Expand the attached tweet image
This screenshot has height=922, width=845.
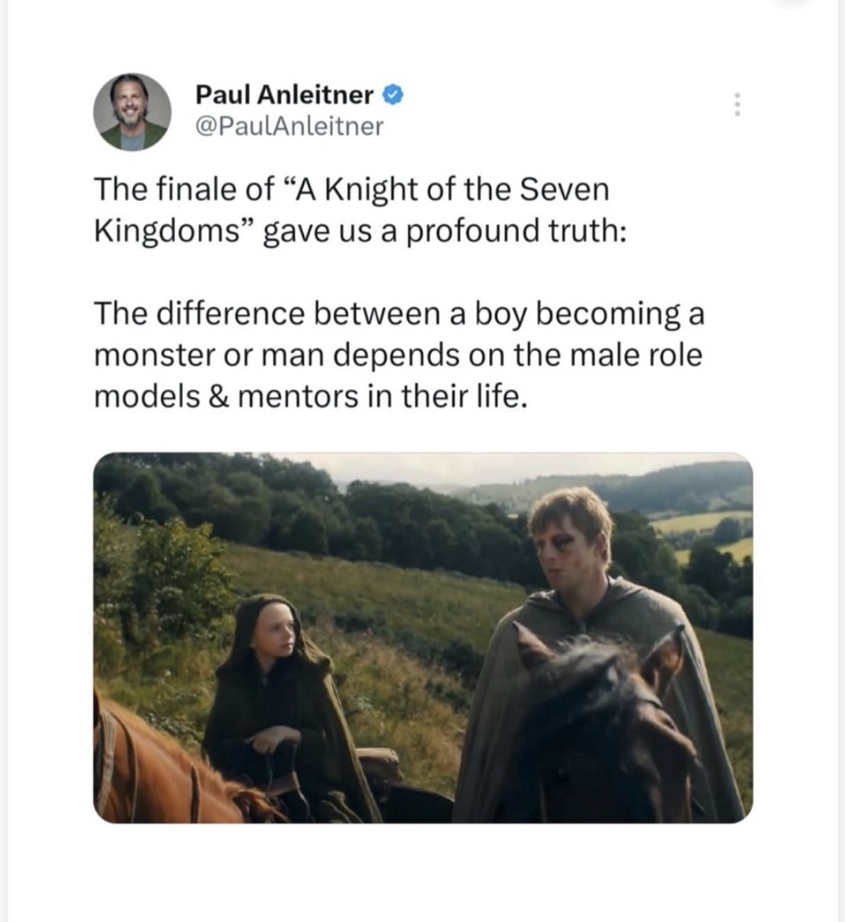coord(422,637)
